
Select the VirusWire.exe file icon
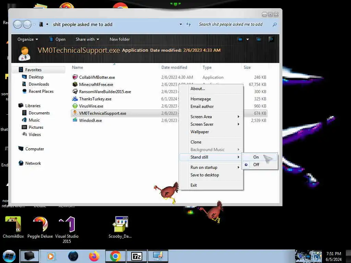pyautogui.click(x=75, y=106)
